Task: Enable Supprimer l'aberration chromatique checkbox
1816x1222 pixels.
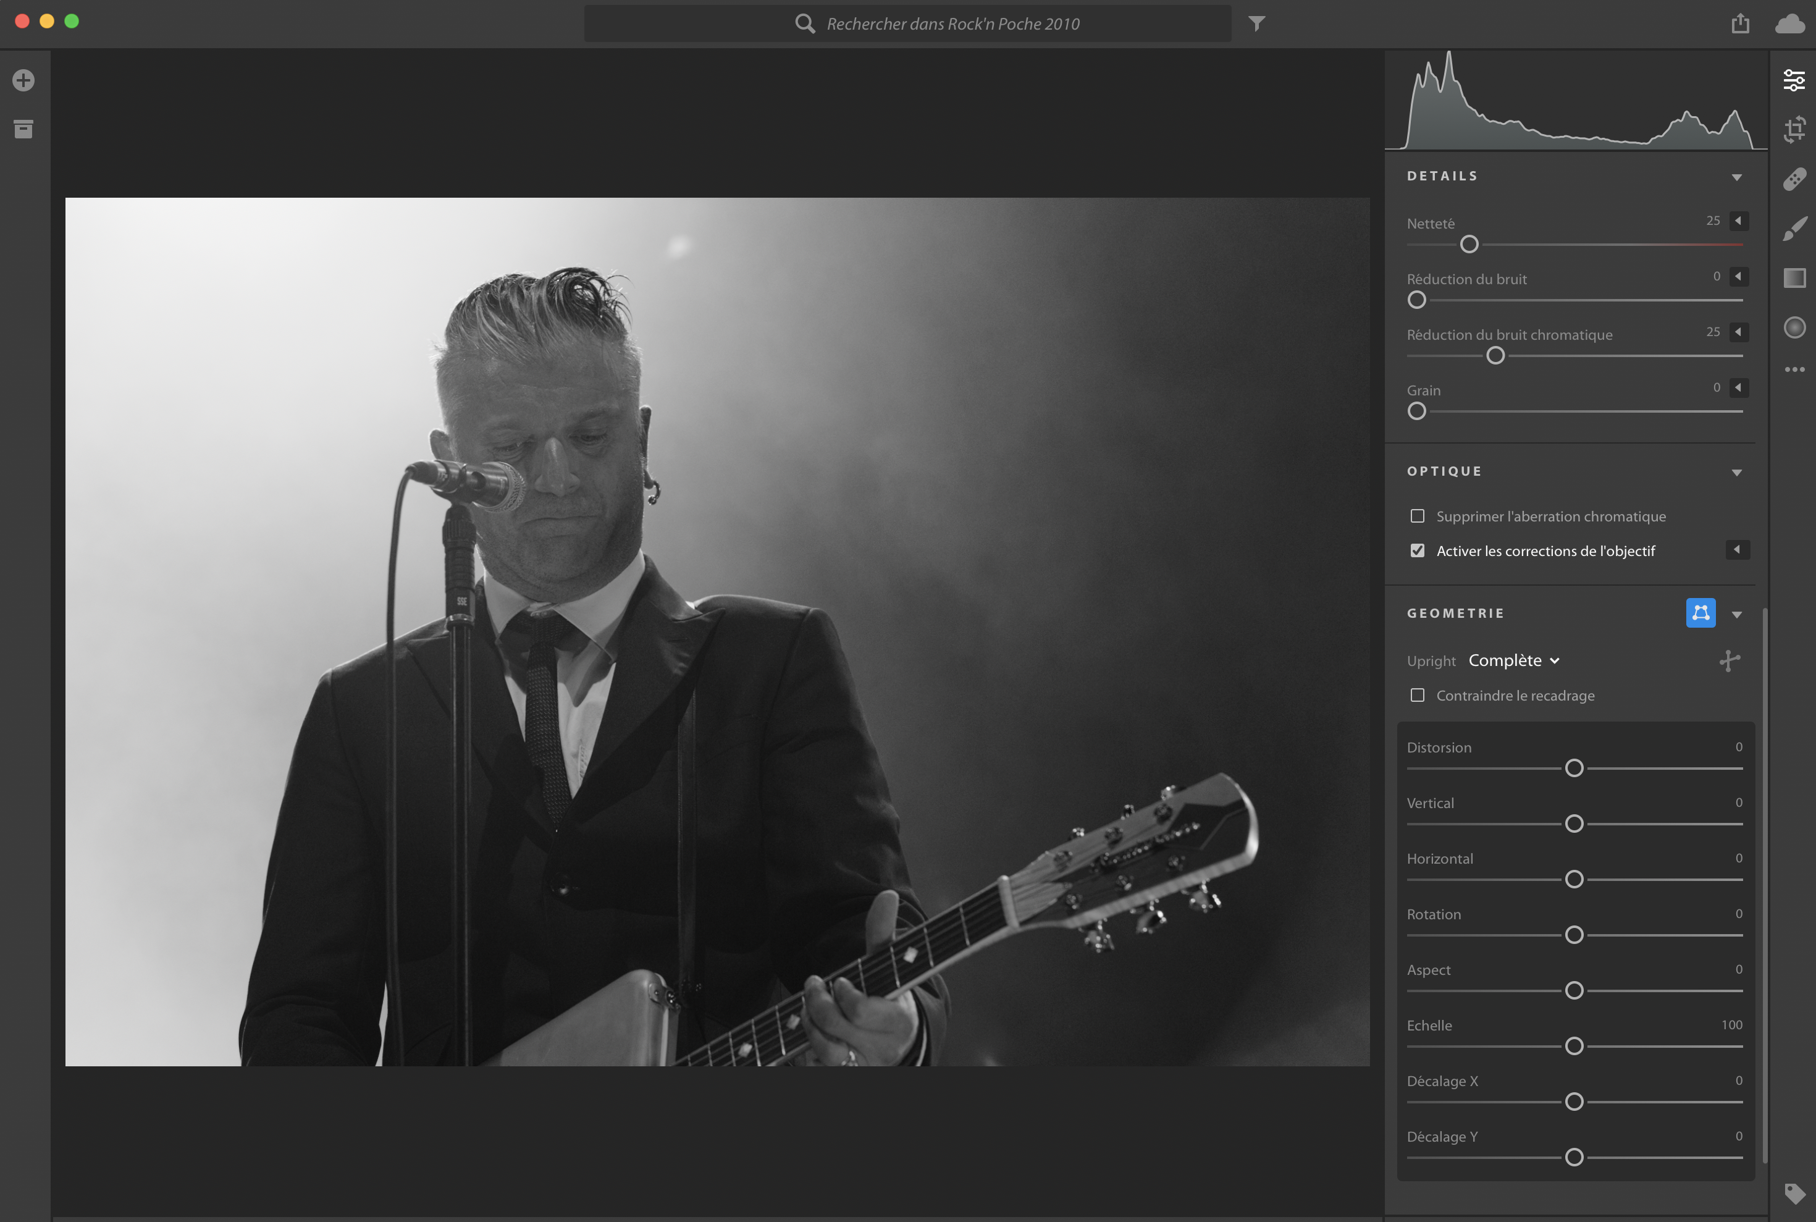Action: point(1418,515)
